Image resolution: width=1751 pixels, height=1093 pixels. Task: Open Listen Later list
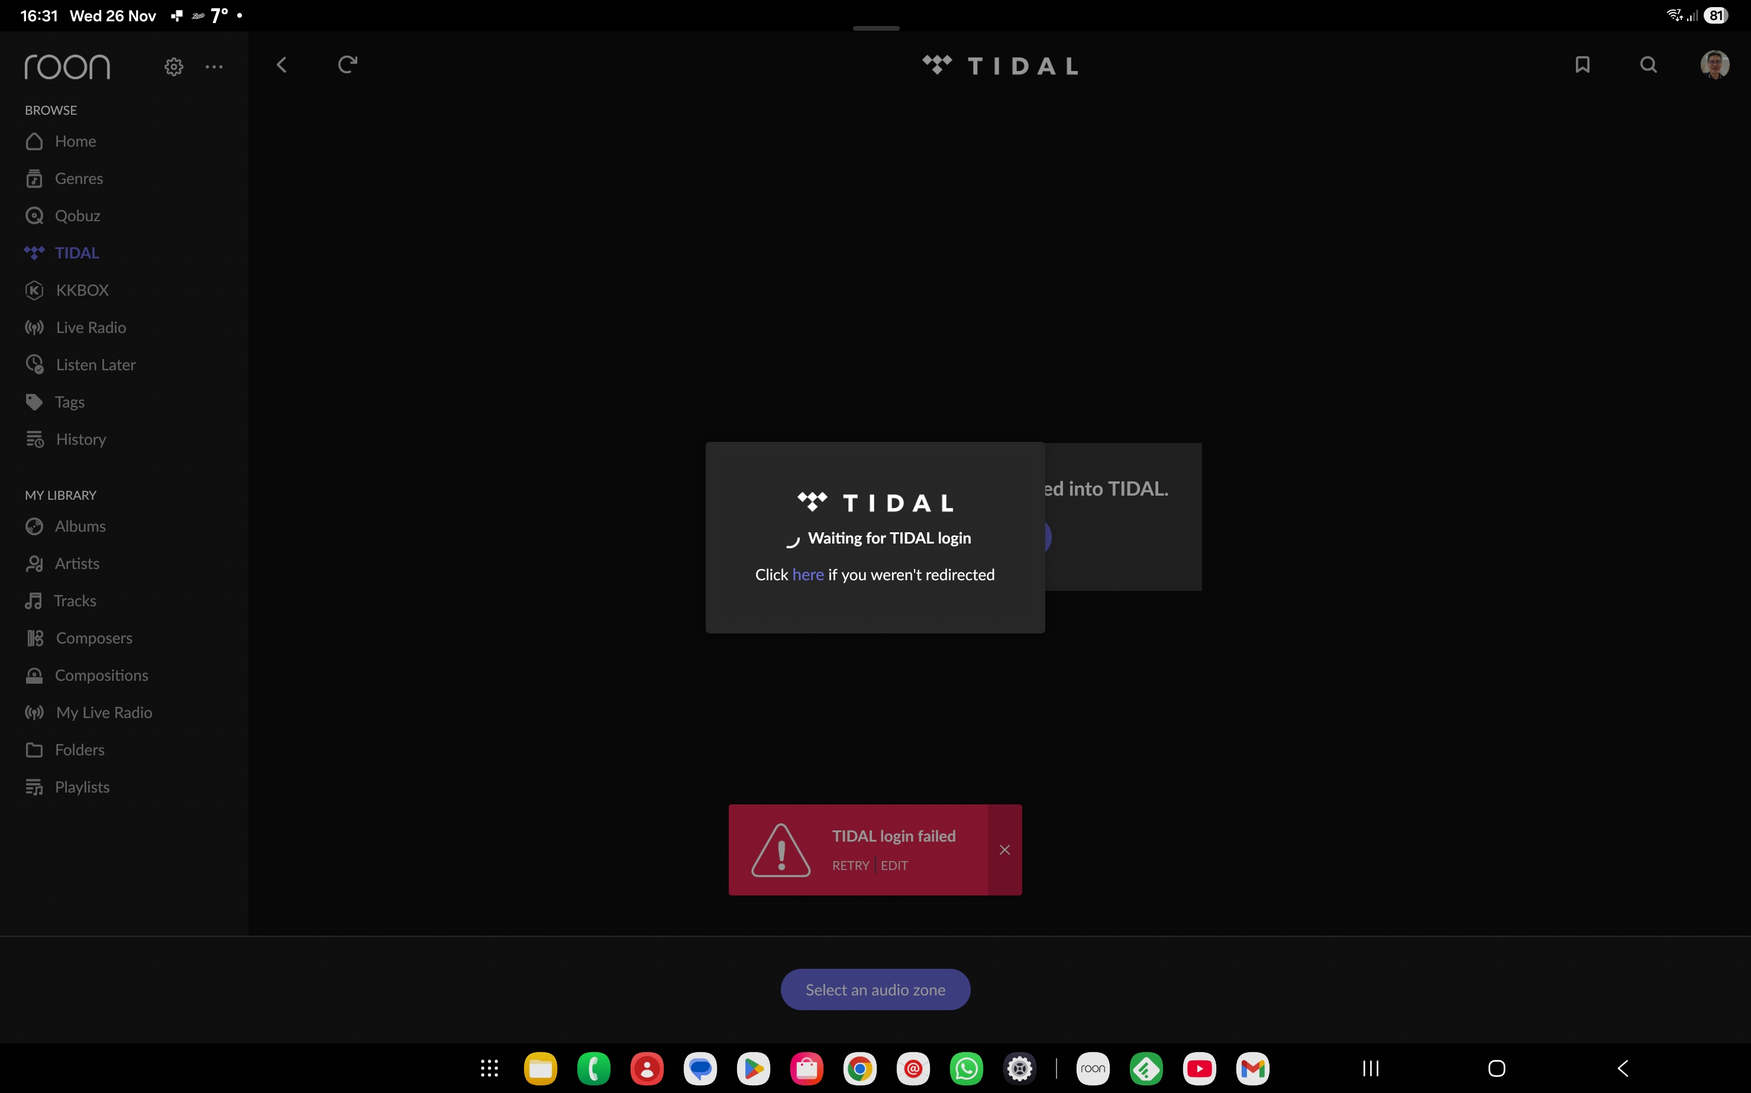point(95,364)
